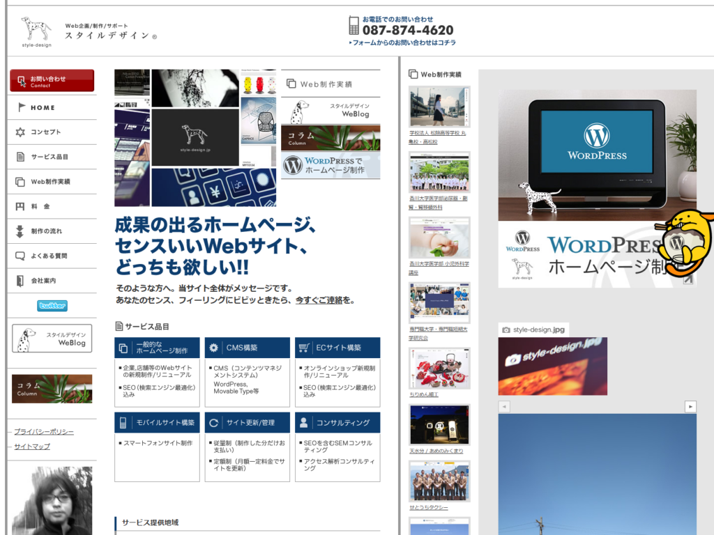The image size is (714, 535).
Task: Open よくある質問 FAQ menu item
Action: tap(49, 256)
